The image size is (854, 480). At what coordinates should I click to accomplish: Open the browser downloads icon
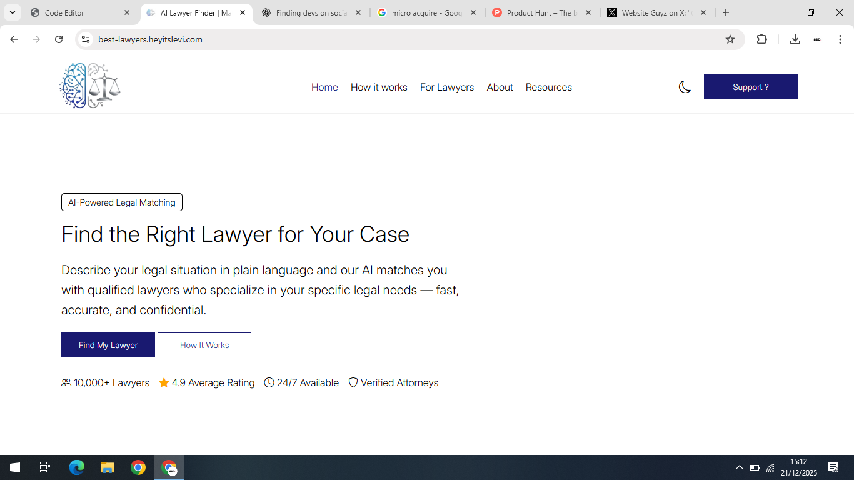795,39
